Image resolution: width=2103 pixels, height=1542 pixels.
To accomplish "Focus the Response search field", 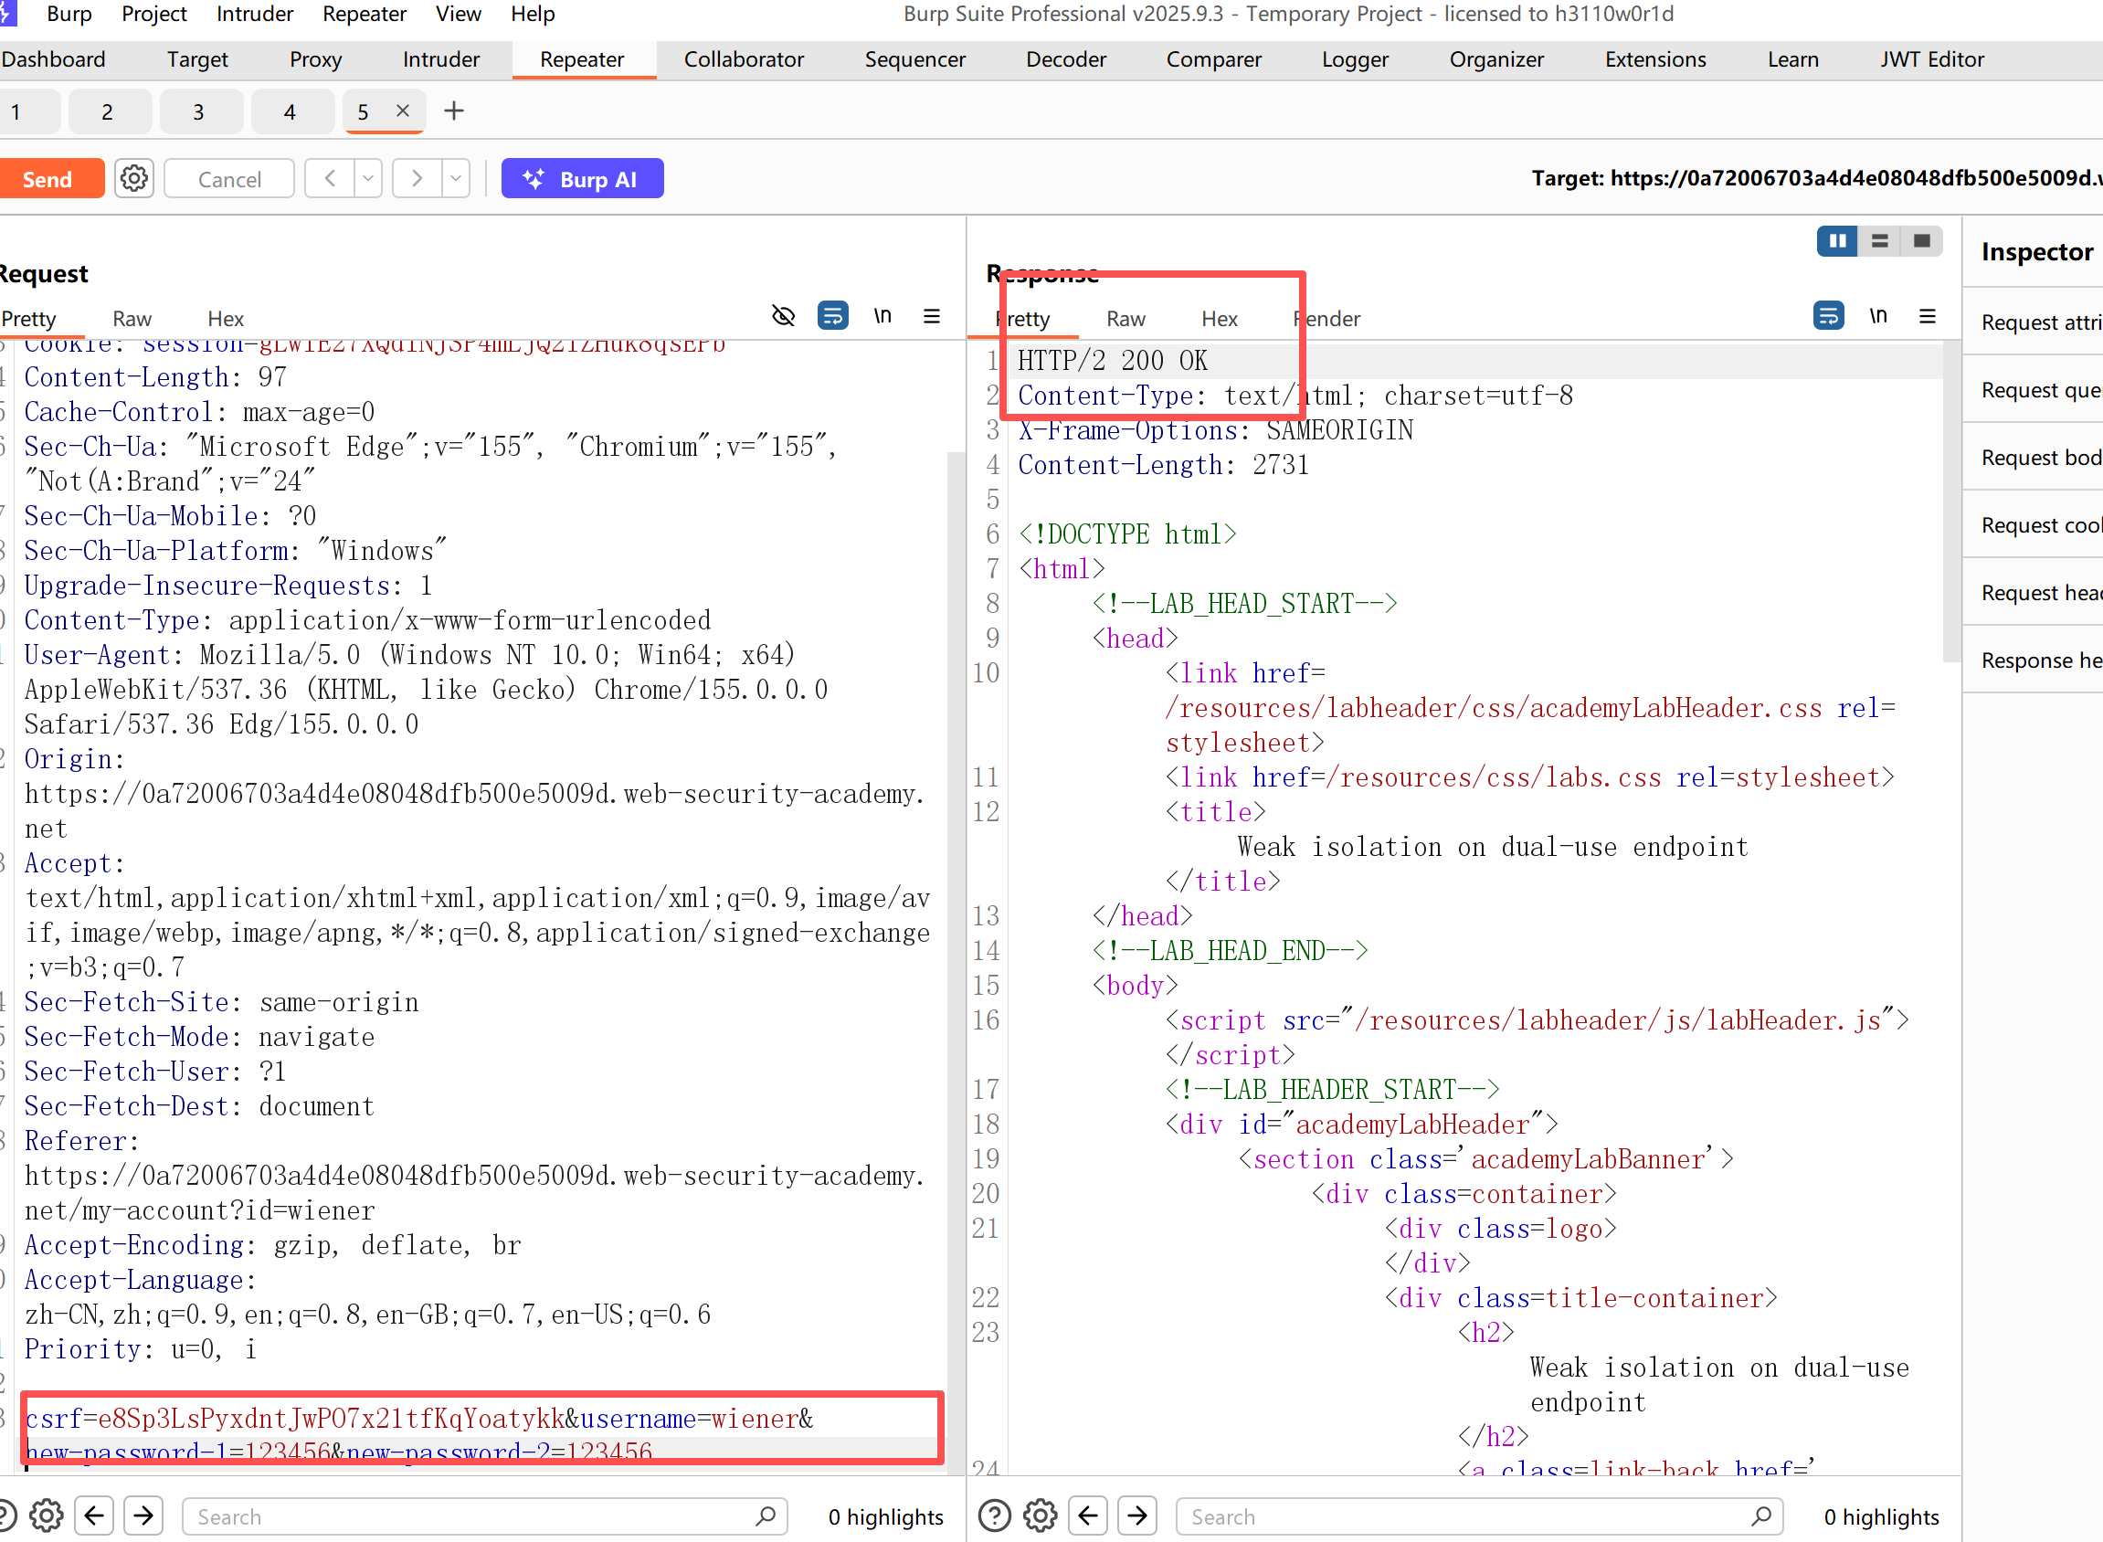I will [x=1480, y=1516].
